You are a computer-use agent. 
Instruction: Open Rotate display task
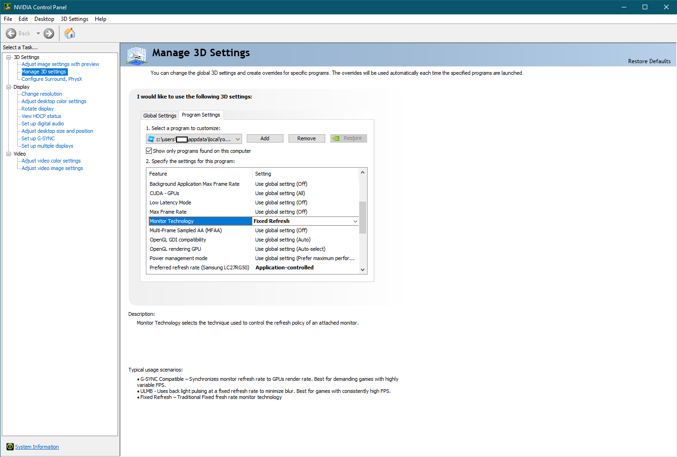pos(38,109)
